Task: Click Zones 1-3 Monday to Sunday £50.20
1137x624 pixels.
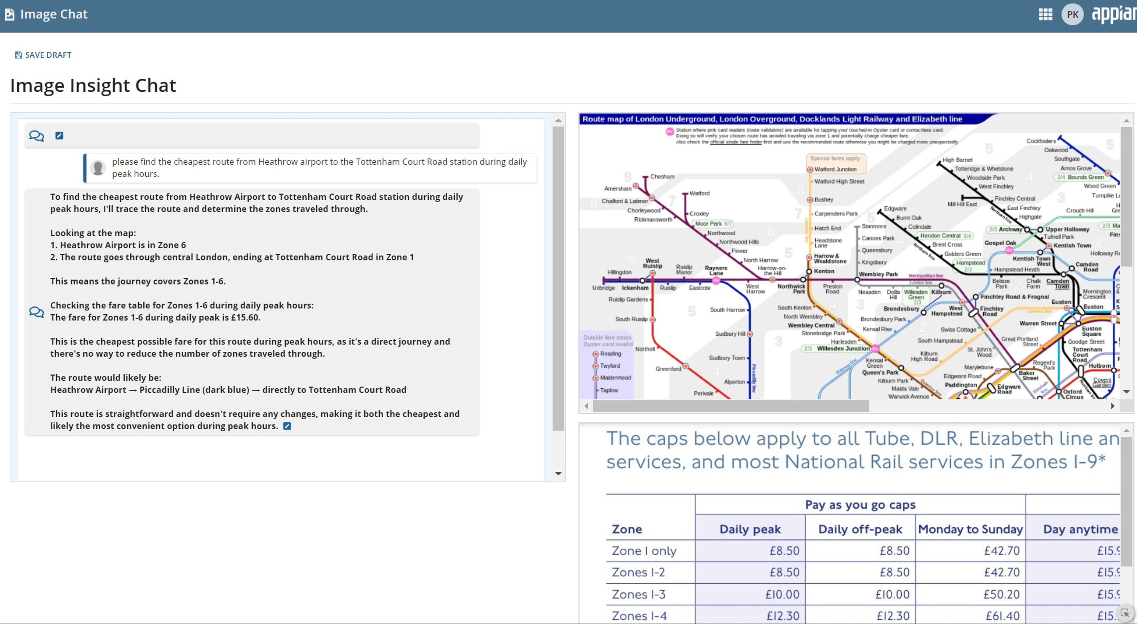Action: (1001, 594)
